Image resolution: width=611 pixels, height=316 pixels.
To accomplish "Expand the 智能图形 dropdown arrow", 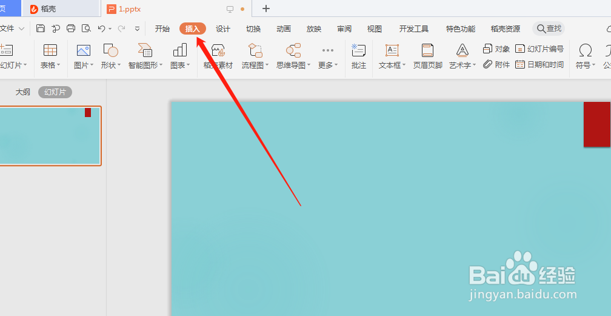I will pyautogui.click(x=161, y=65).
